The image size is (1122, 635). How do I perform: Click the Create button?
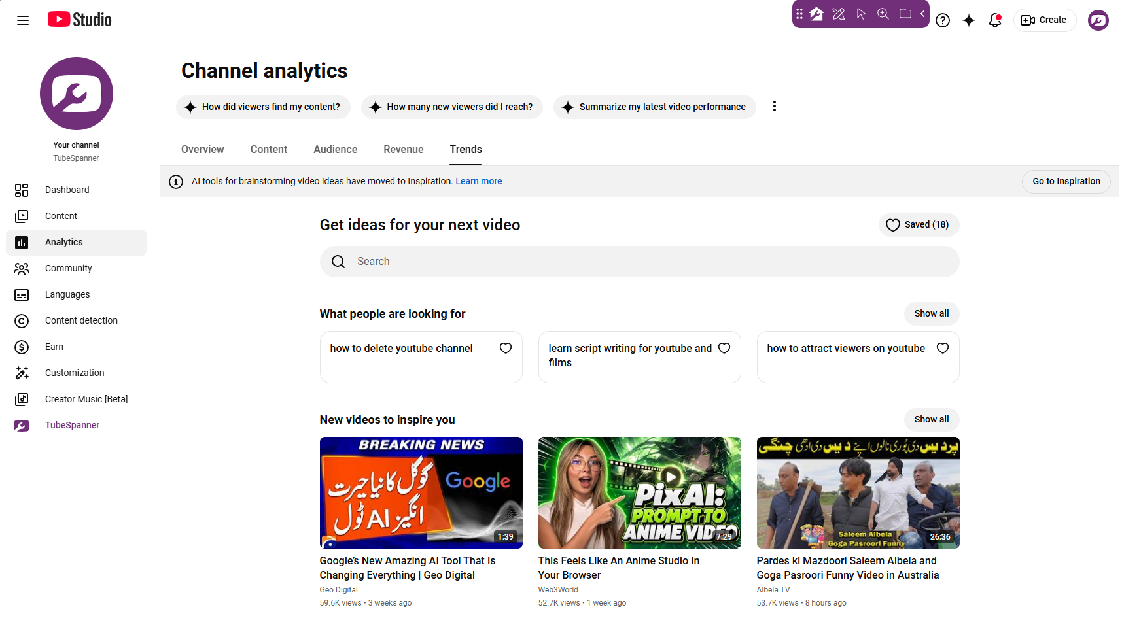(1044, 20)
